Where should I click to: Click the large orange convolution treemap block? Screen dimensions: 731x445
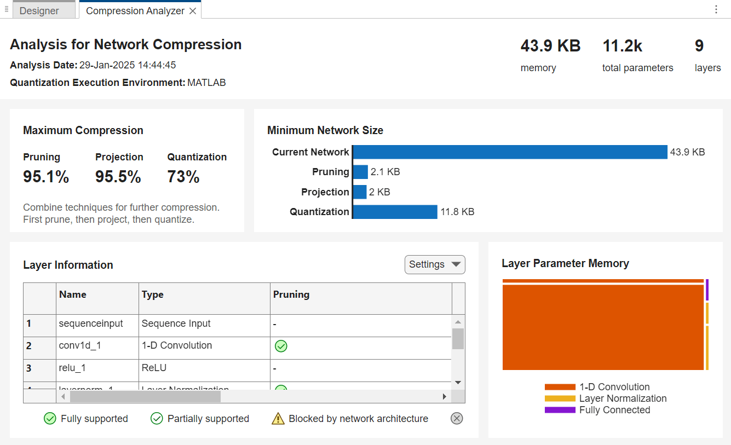pyautogui.click(x=603, y=327)
